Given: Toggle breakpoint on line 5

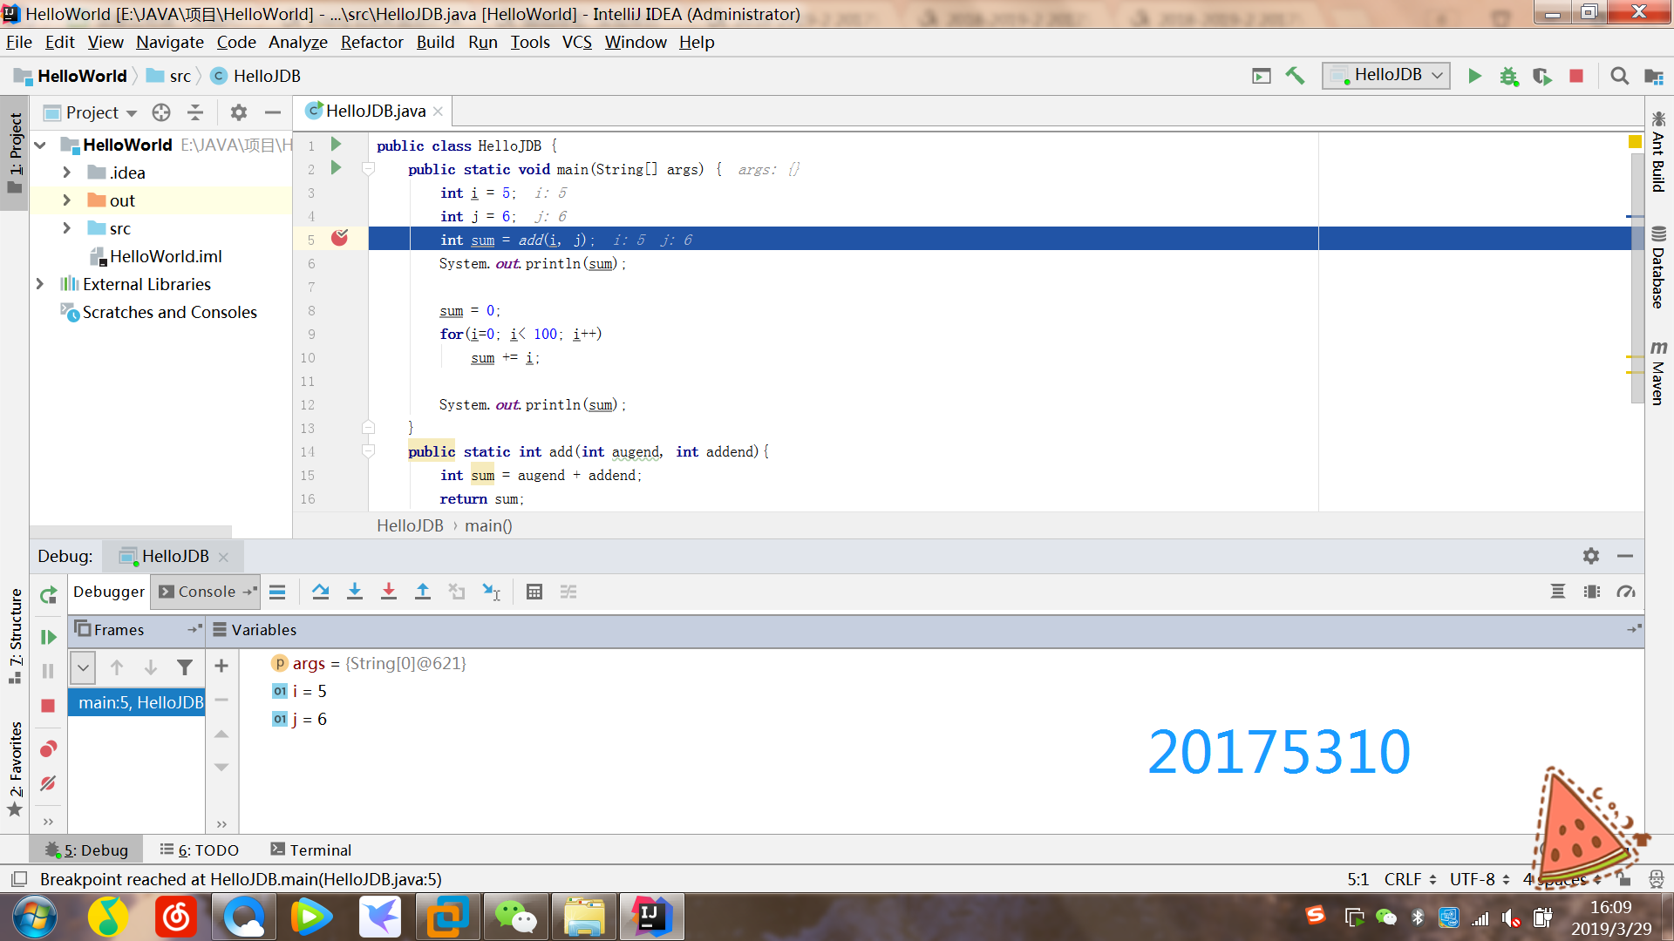Looking at the screenshot, I should point(340,238).
